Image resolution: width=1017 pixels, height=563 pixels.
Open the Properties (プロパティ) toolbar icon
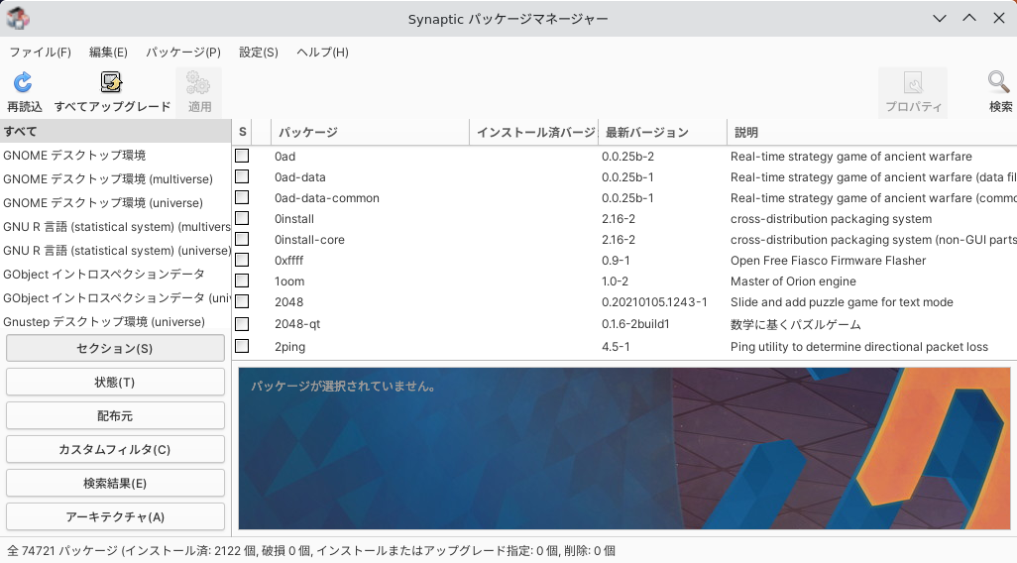(913, 82)
